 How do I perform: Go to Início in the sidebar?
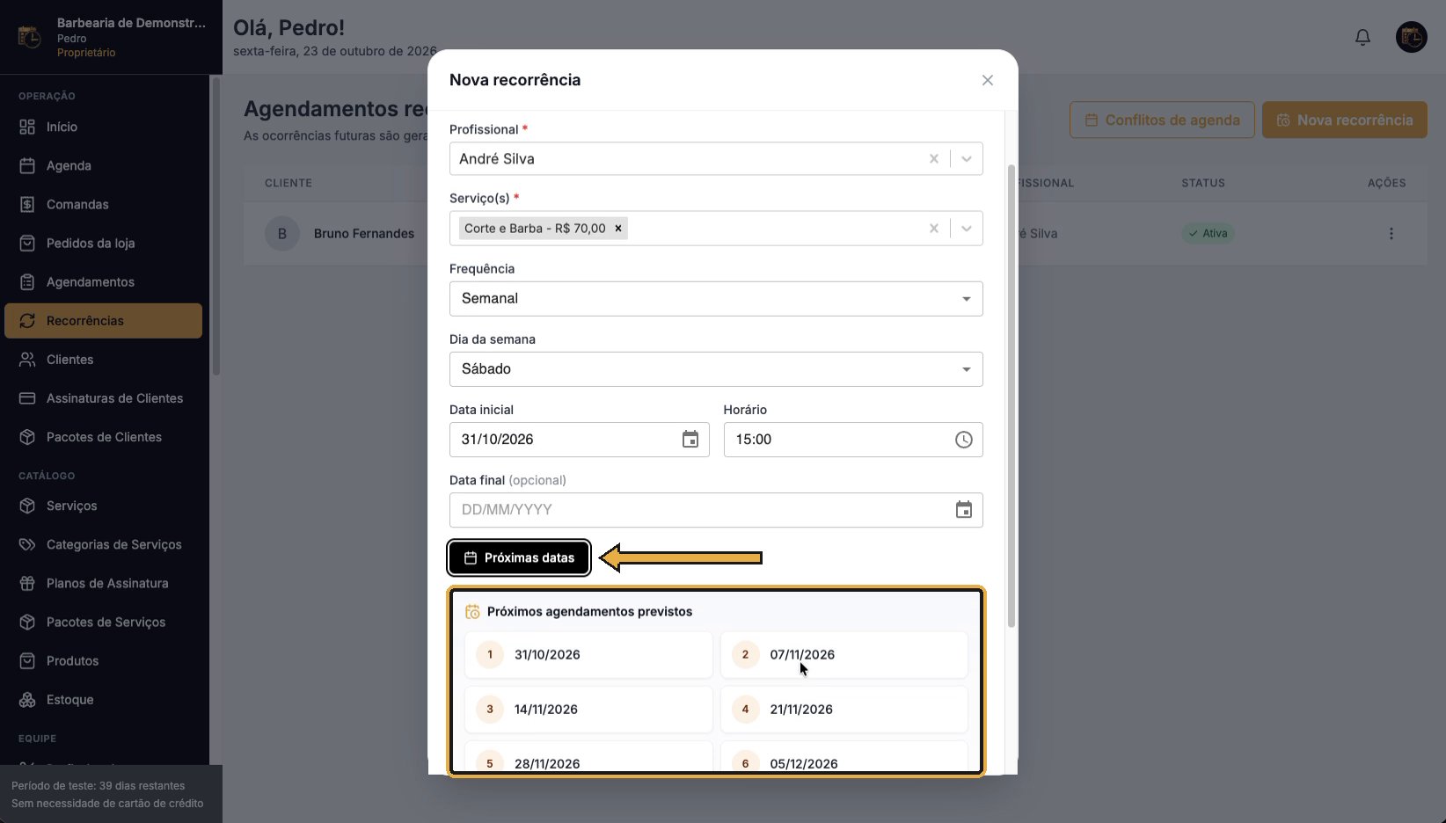tap(104, 127)
